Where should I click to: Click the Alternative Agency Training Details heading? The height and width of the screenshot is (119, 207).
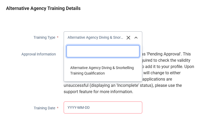pyautogui.click(x=43, y=8)
